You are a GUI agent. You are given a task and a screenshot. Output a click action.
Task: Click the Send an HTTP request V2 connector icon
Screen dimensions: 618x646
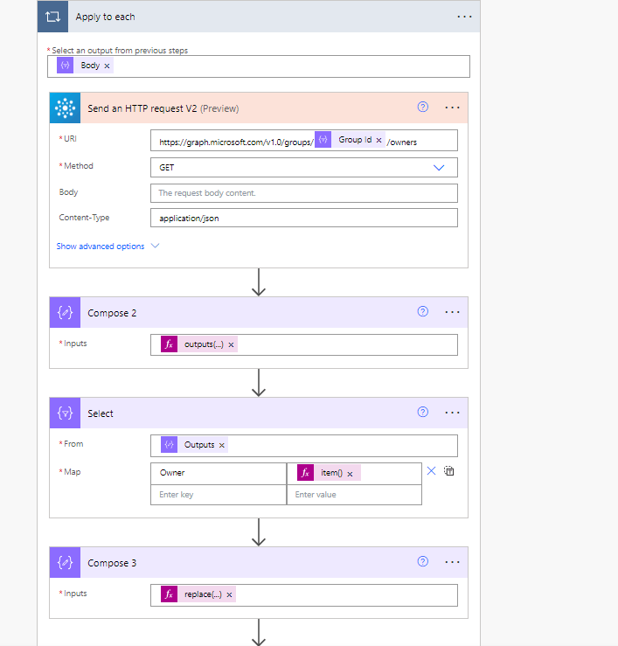point(65,108)
